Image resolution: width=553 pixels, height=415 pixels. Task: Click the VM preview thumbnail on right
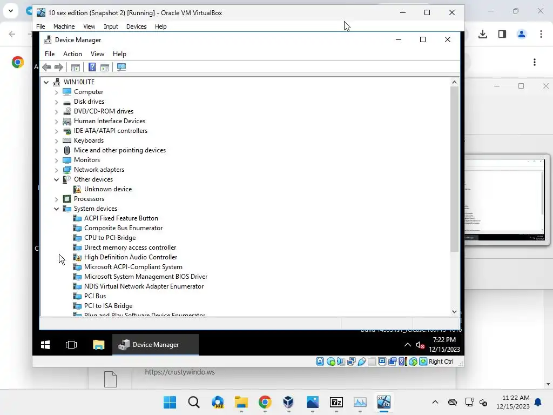click(x=505, y=199)
